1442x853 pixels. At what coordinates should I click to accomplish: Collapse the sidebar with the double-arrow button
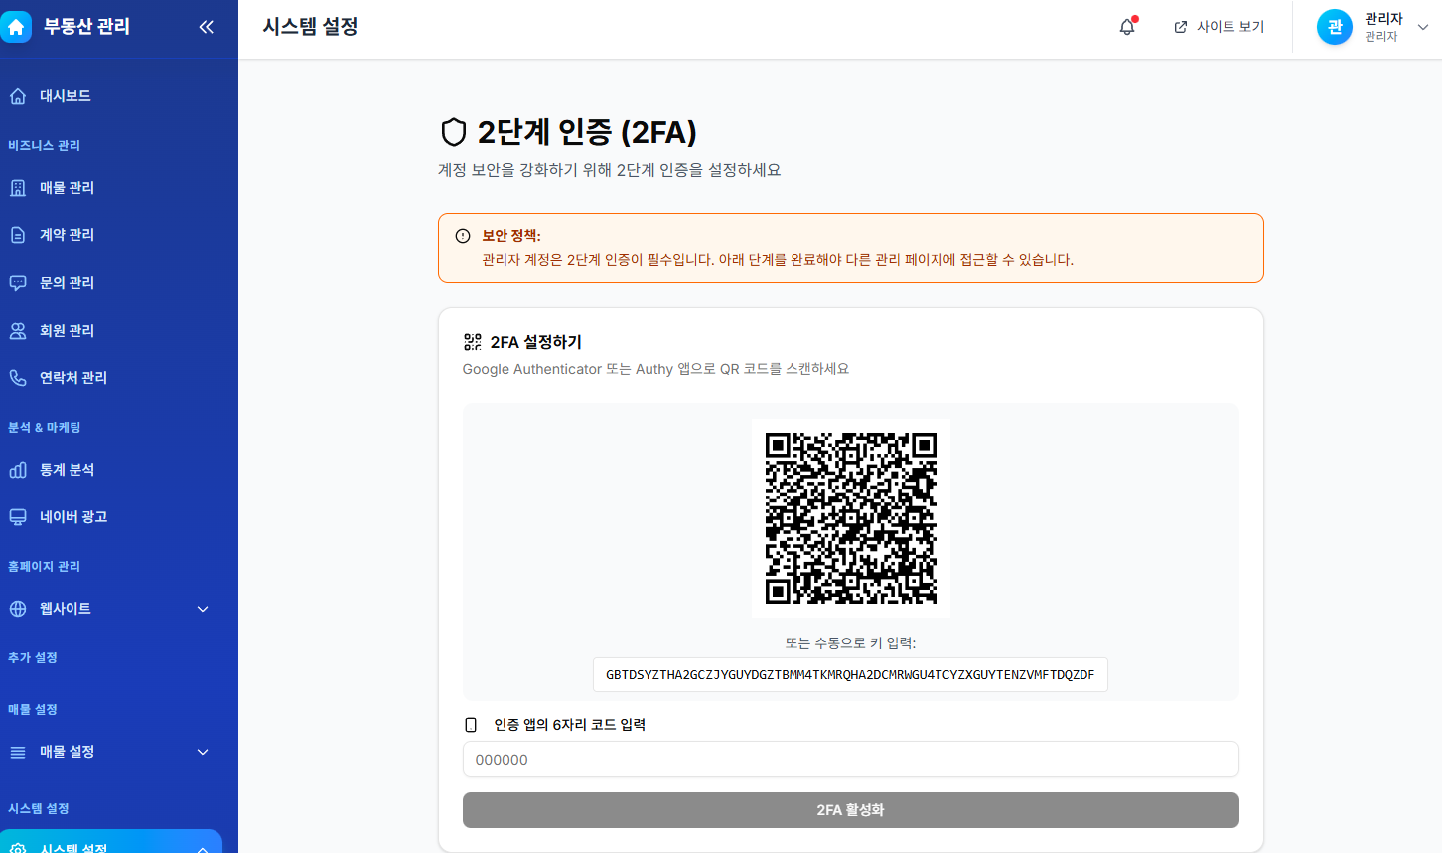[206, 27]
